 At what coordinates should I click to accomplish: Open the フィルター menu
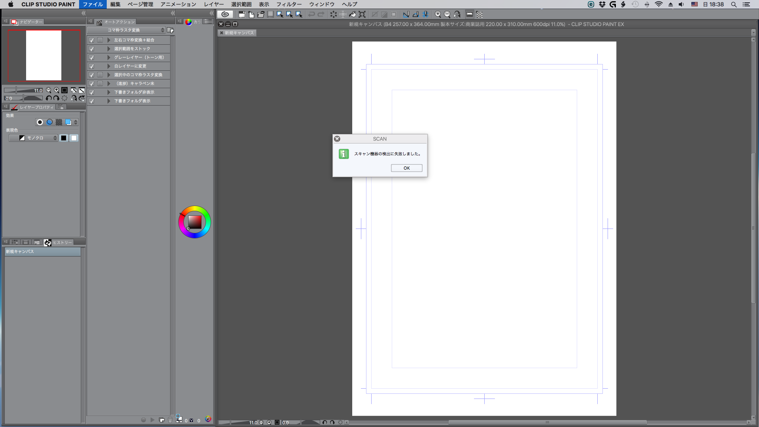pyautogui.click(x=289, y=4)
